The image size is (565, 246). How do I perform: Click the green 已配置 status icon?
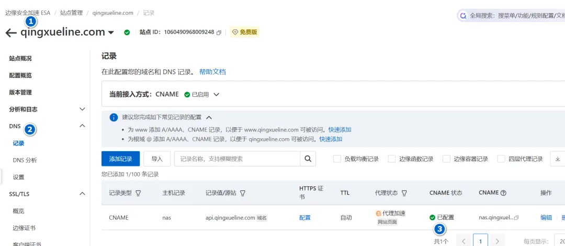pyautogui.click(x=433, y=218)
